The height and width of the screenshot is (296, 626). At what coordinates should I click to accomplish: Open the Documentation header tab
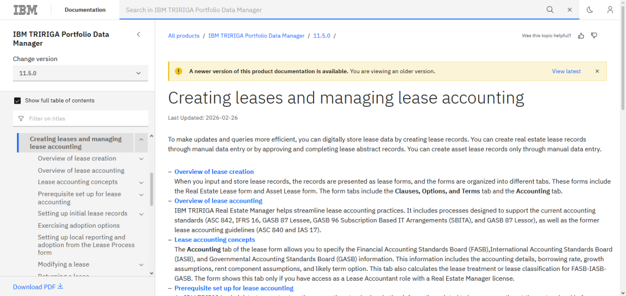[85, 10]
